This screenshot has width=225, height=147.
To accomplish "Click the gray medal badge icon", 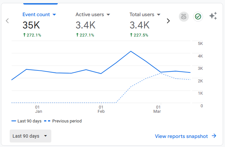I will tap(184, 17).
